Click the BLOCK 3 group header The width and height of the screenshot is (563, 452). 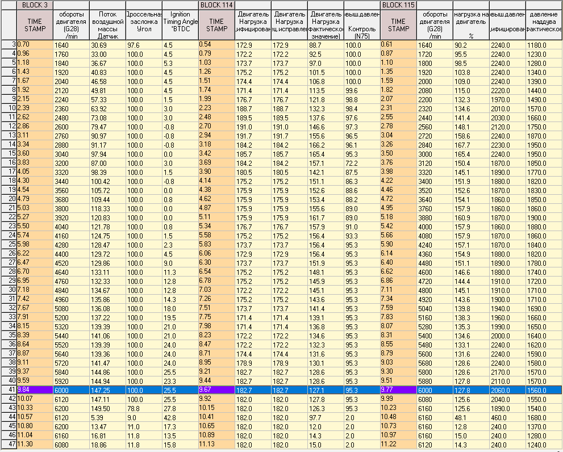click(34, 5)
